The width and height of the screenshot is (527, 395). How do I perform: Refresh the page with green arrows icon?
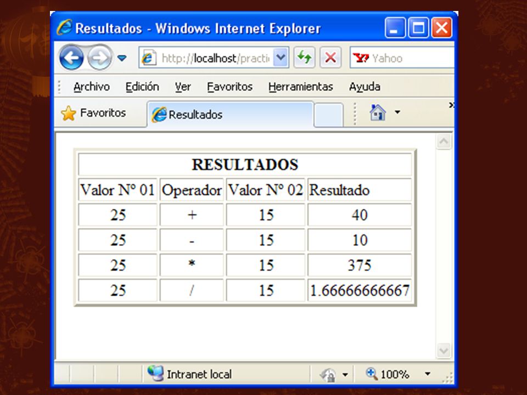tap(304, 58)
